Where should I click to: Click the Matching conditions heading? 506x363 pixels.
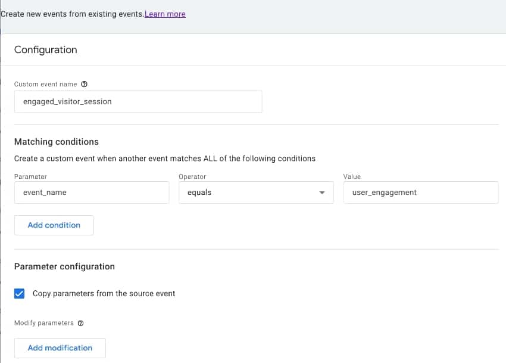57,142
